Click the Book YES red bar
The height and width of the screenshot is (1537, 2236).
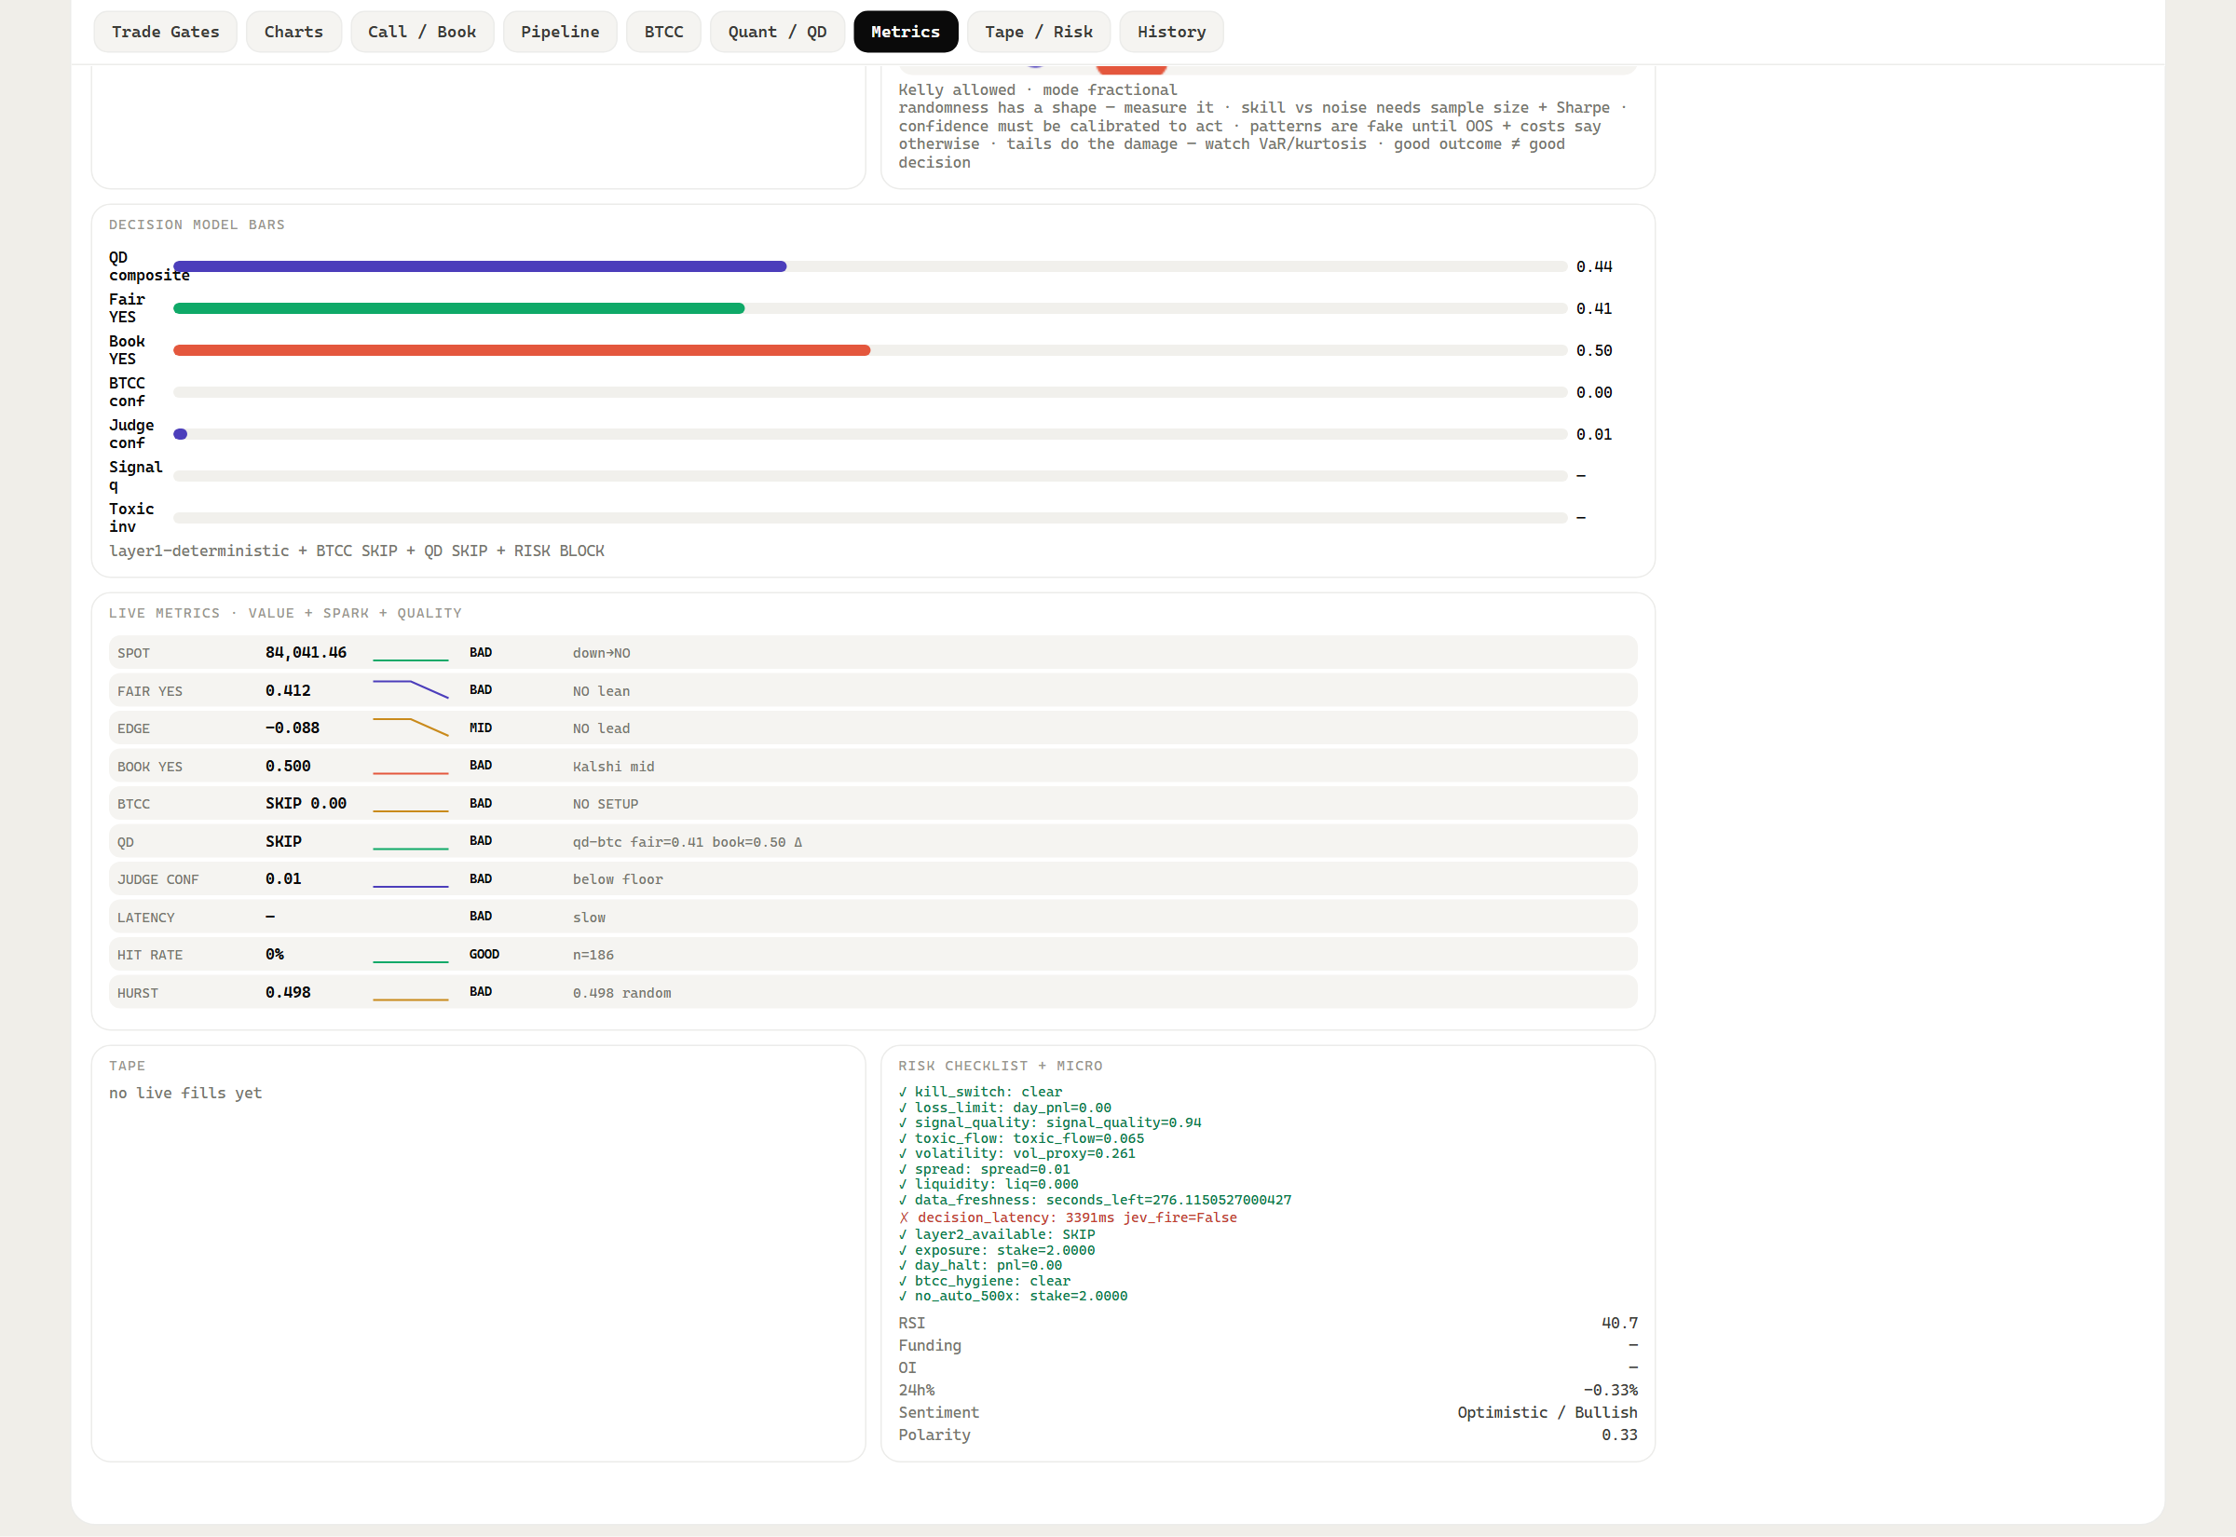[x=522, y=350]
